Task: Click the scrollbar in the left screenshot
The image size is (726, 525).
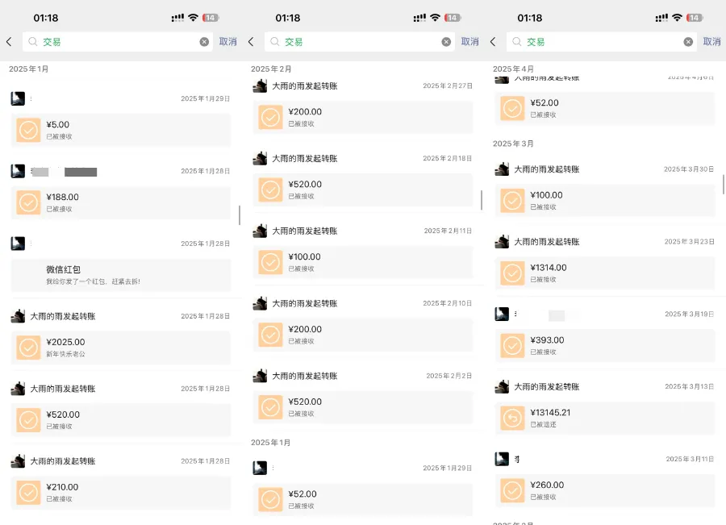Action: point(240,215)
